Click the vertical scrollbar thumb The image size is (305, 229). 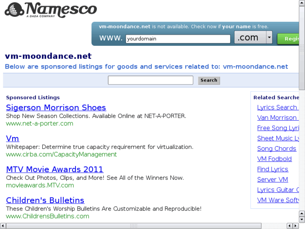point(302,48)
